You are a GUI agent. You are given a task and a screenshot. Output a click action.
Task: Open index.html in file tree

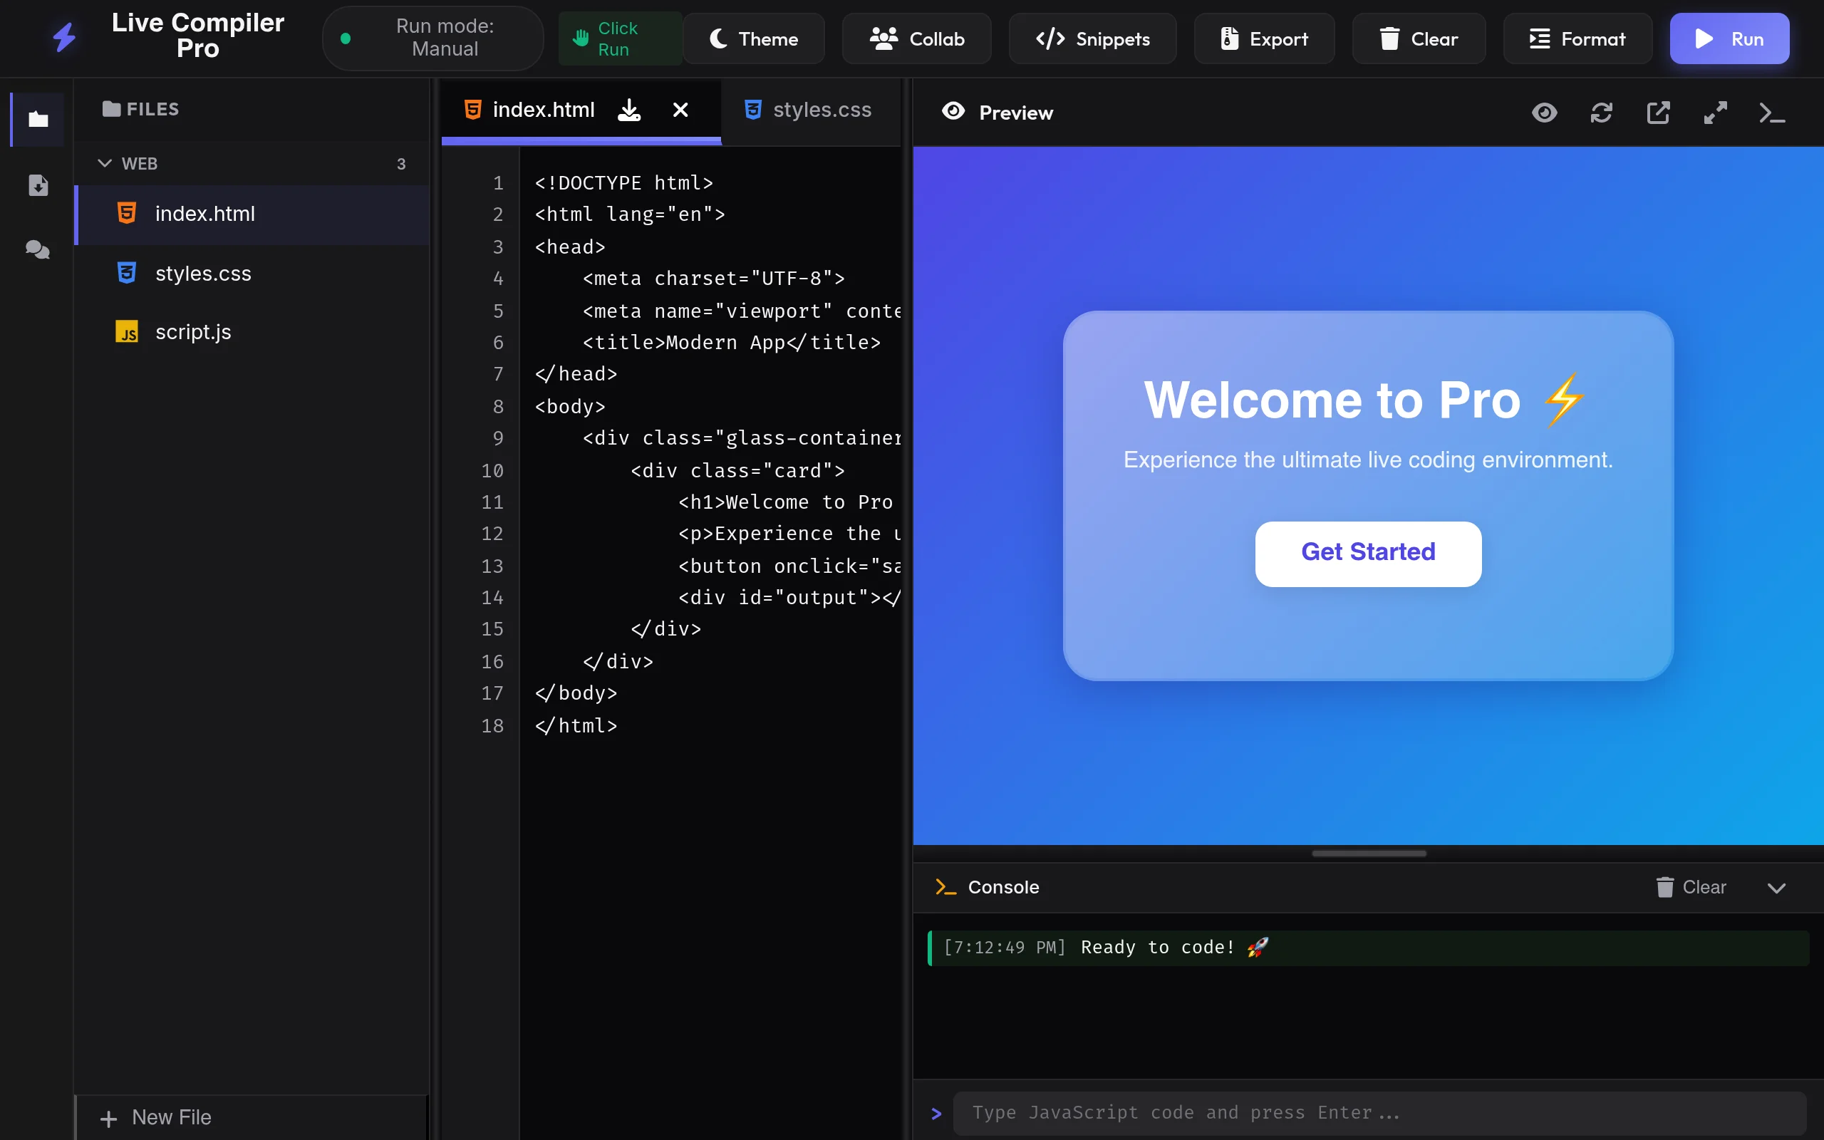[253, 214]
